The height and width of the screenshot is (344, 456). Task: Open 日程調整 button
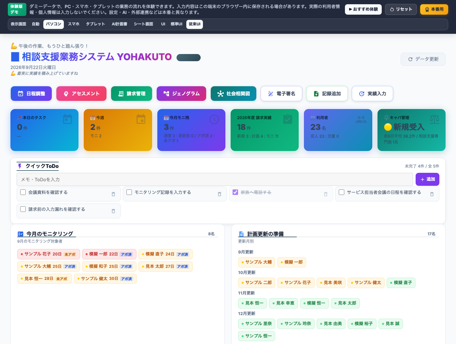(x=31, y=94)
